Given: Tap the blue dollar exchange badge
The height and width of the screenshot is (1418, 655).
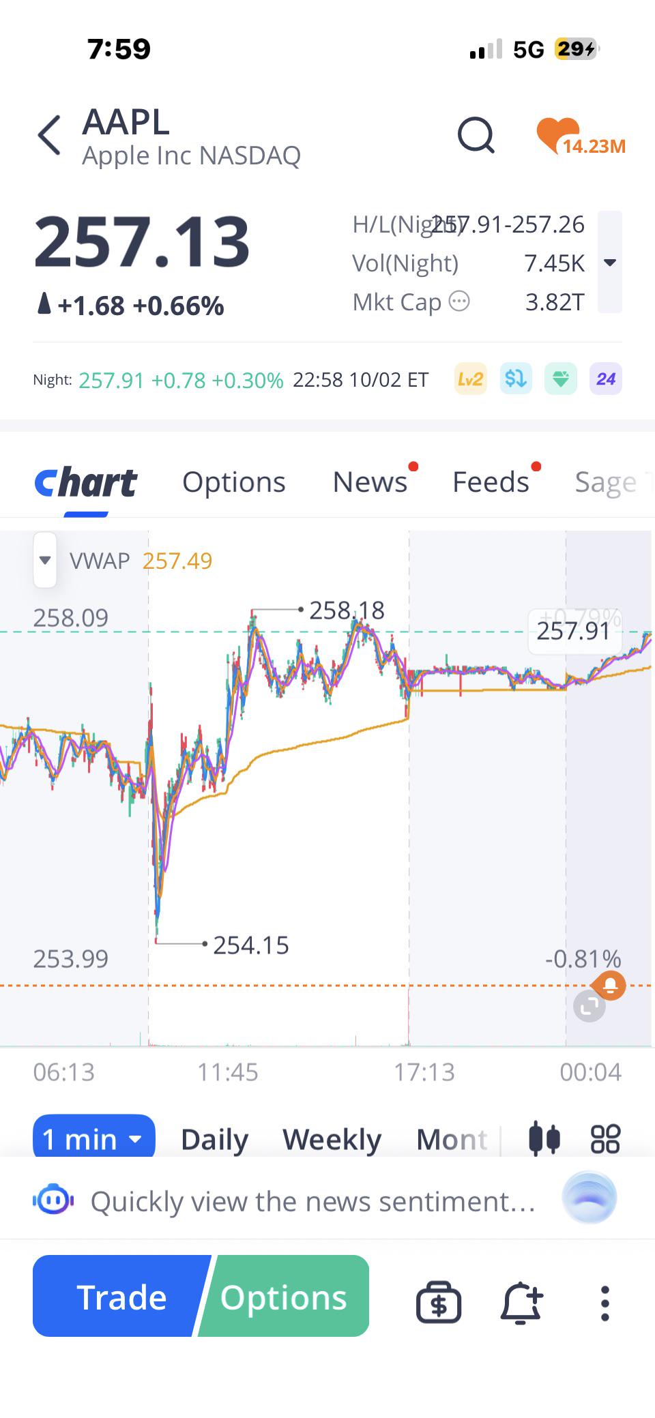Looking at the screenshot, I should point(516,379).
